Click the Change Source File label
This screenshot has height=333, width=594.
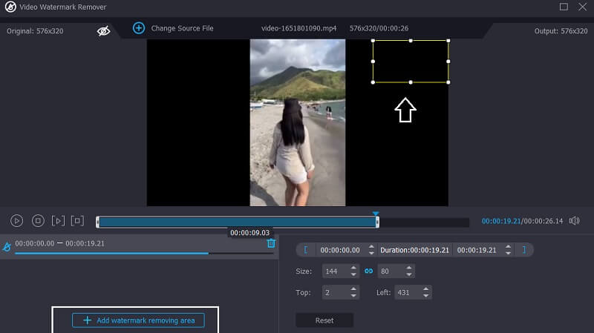click(x=182, y=28)
